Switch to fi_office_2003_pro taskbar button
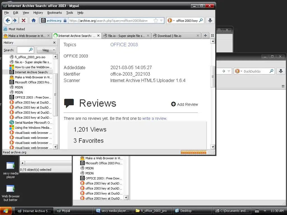Image resolution: width=287 pixels, height=215 pixels. (153, 211)
